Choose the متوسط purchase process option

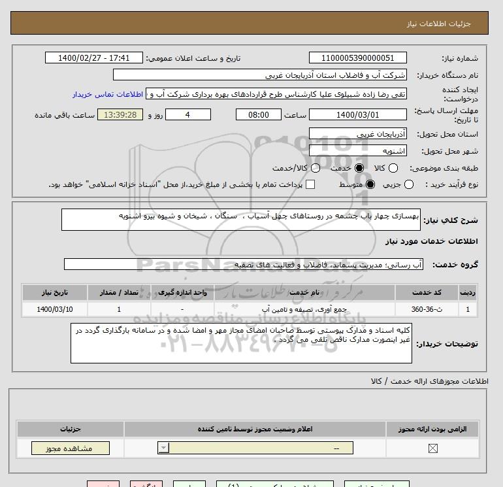(370, 184)
